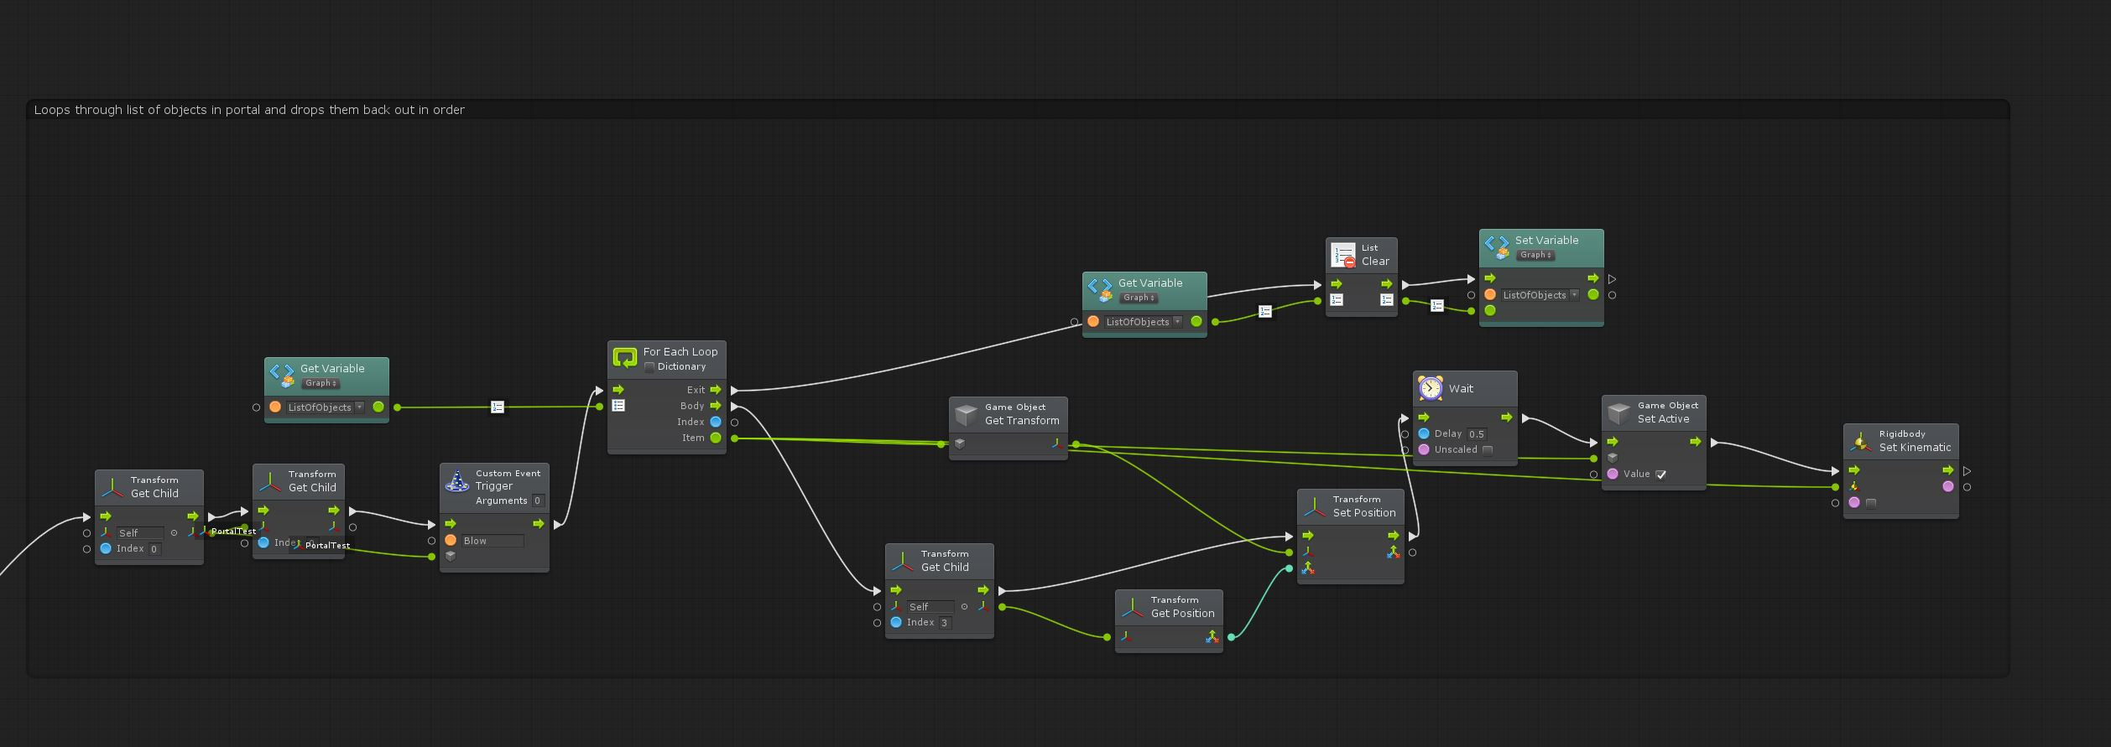Click the Set Kinematic control output arrow
Viewport: 2111px width, 747px height.
1947,470
